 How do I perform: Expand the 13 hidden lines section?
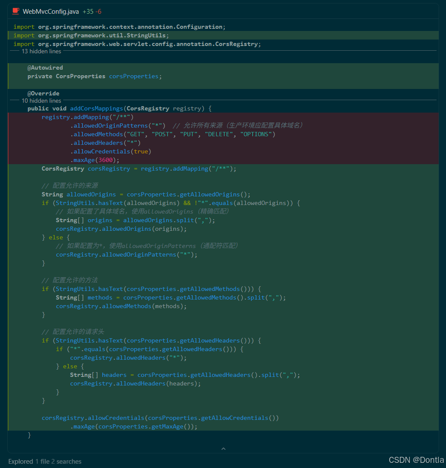(41, 51)
